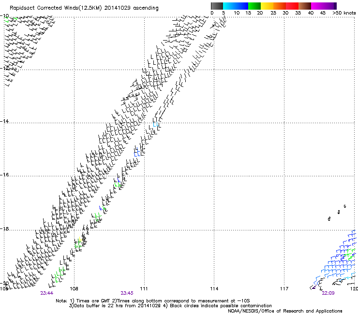Click the 'Times are GMT' note line
This screenshot has width=358, height=314.
[153, 301]
